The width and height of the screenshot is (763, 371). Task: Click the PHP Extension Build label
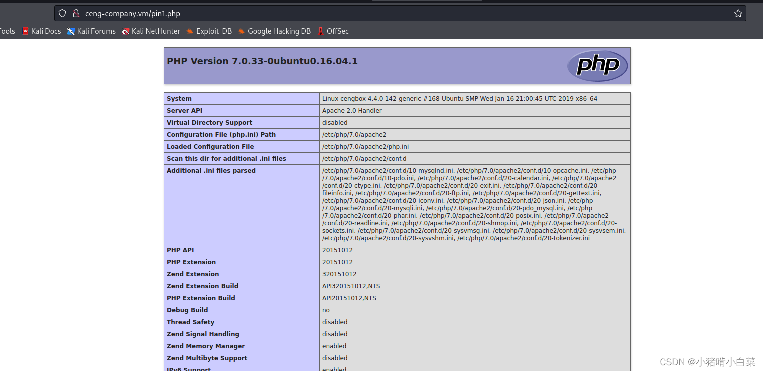pyautogui.click(x=201, y=298)
